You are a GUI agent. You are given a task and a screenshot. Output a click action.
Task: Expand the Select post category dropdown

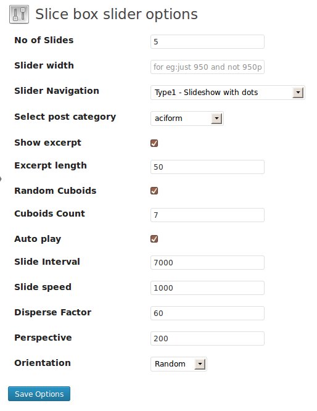point(187,118)
